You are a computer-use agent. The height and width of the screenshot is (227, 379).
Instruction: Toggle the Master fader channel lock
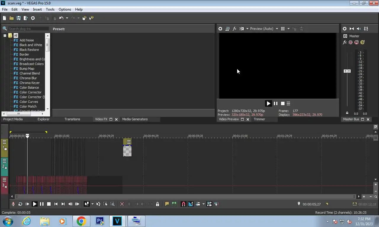tap(347, 113)
